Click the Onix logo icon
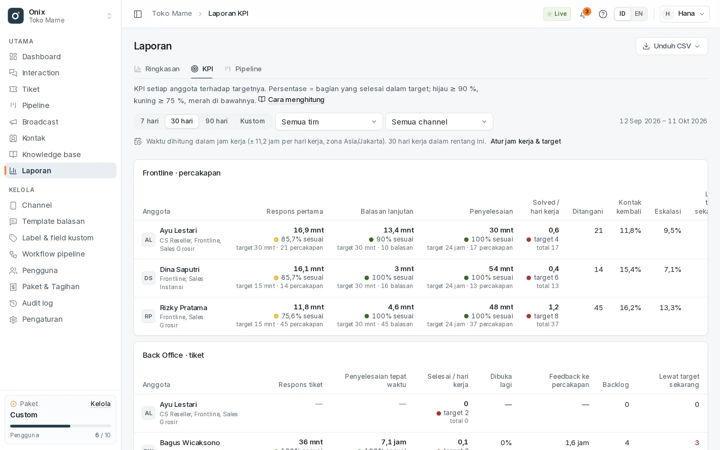Screen dimensions: 720x450 [x=16, y=16]
